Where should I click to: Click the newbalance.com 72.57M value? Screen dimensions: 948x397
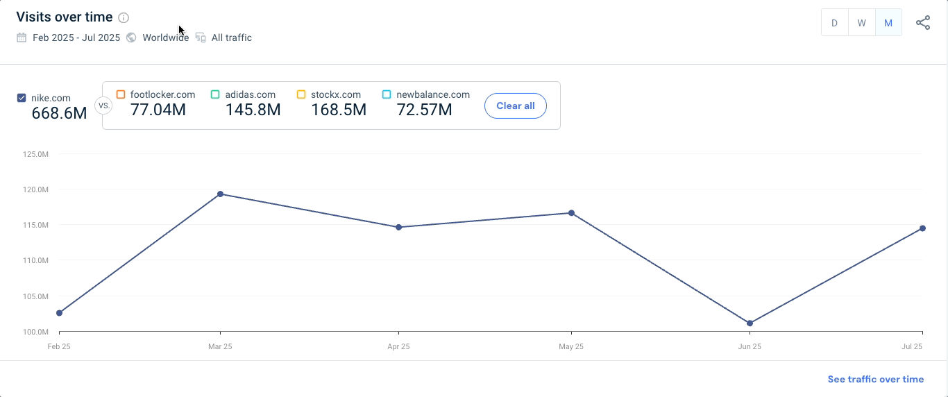[424, 110]
